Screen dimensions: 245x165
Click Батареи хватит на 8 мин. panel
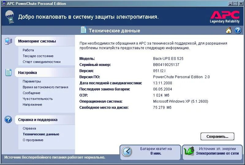pyautogui.click(x=150, y=152)
